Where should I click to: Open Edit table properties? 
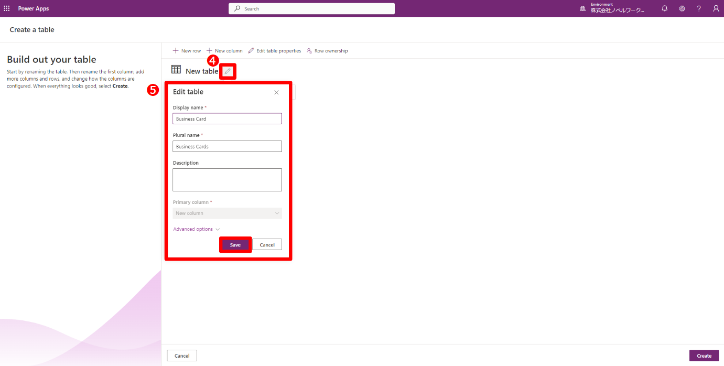click(275, 51)
